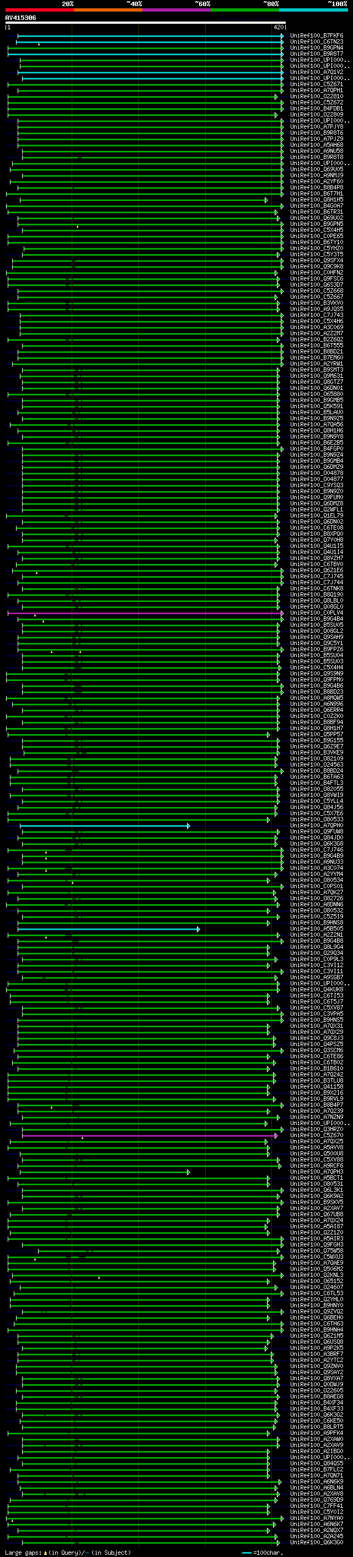
Task: Open the hit UniRef100_B4XF34
Action: tap(316, 1402)
